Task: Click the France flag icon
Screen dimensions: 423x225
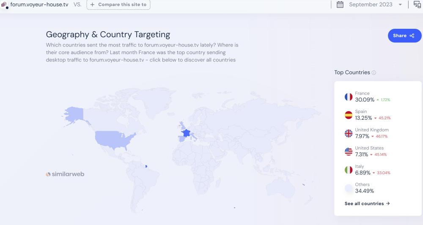Action: pyautogui.click(x=349, y=97)
